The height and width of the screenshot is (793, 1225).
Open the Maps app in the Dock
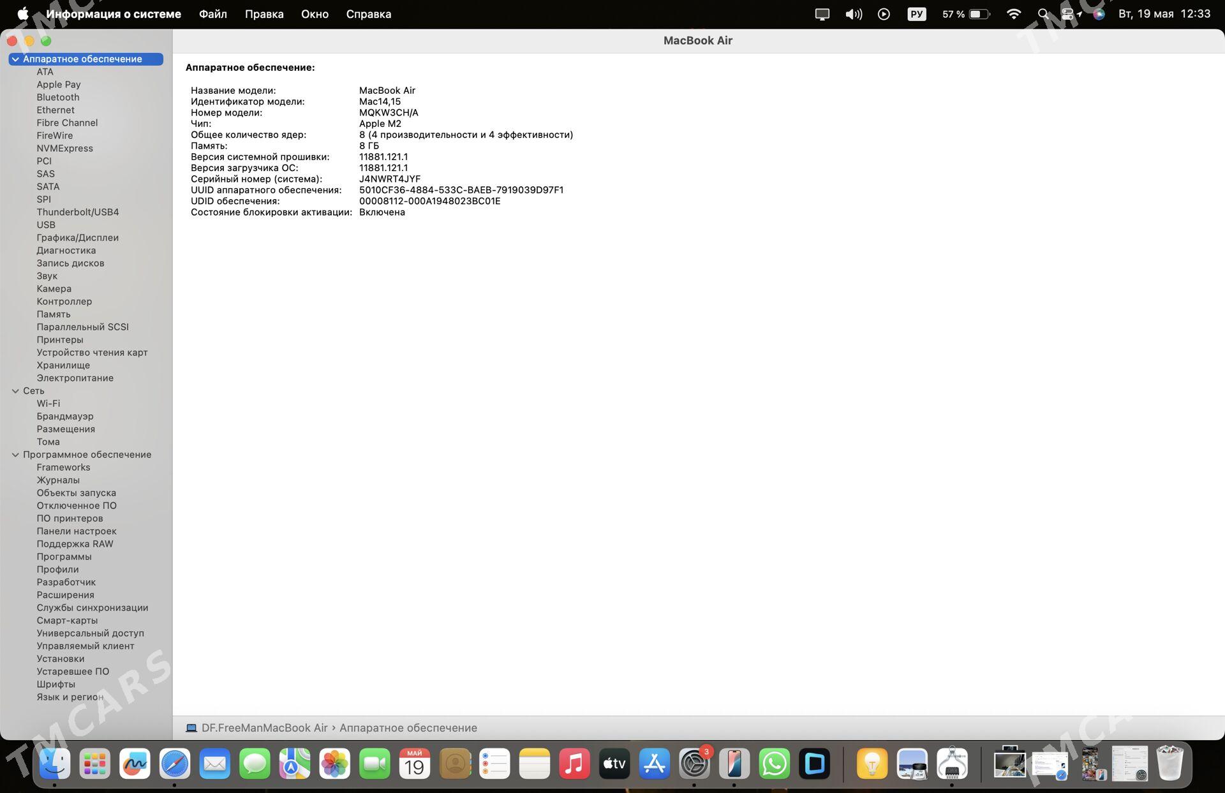(x=295, y=763)
